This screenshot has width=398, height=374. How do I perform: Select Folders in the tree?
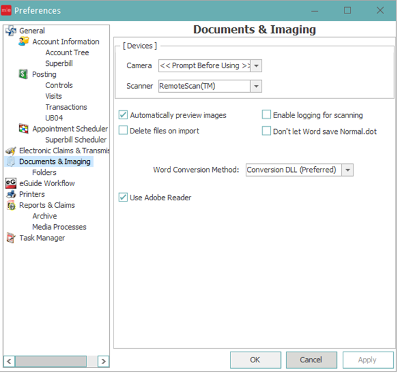tap(45, 173)
